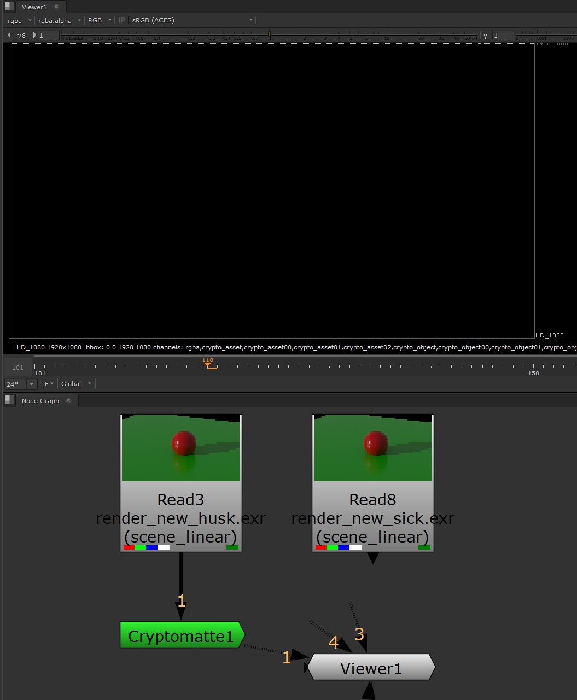Viewport: 577px width, 700px height.
Task: Click the render thumbnail on the Read8 node
Action: coord(372,447)
